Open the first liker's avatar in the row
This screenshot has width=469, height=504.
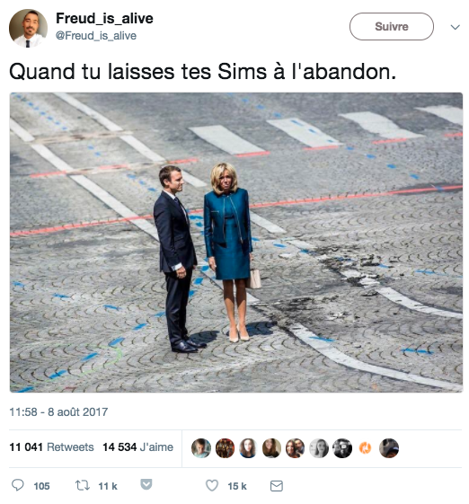coord(201,447)
